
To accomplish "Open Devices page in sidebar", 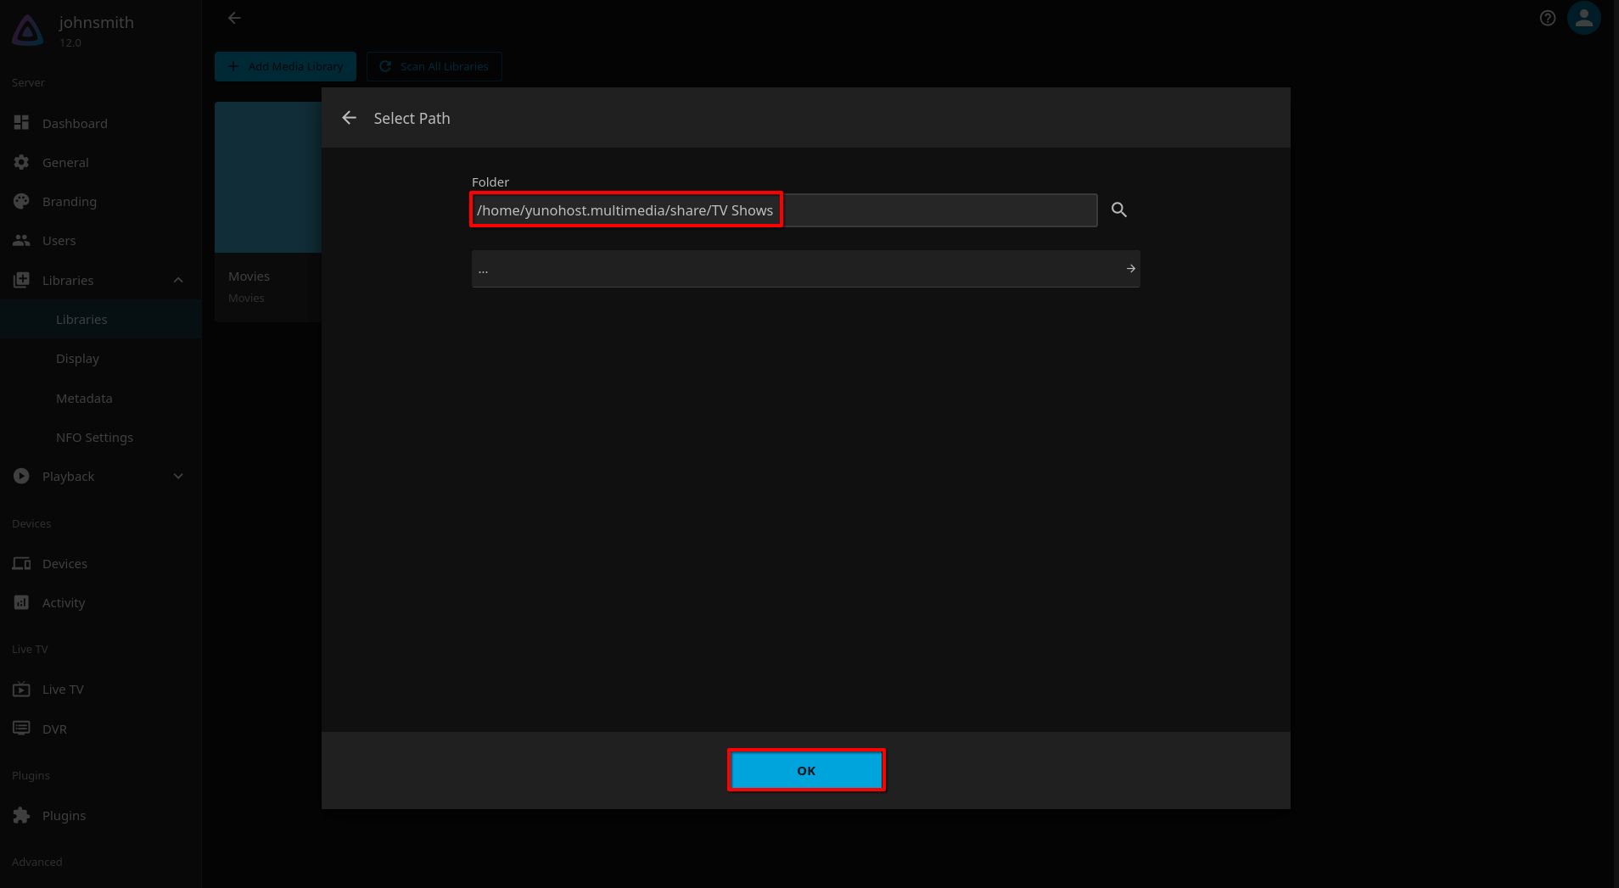I will pyautogui.click(x=100, y=563).
